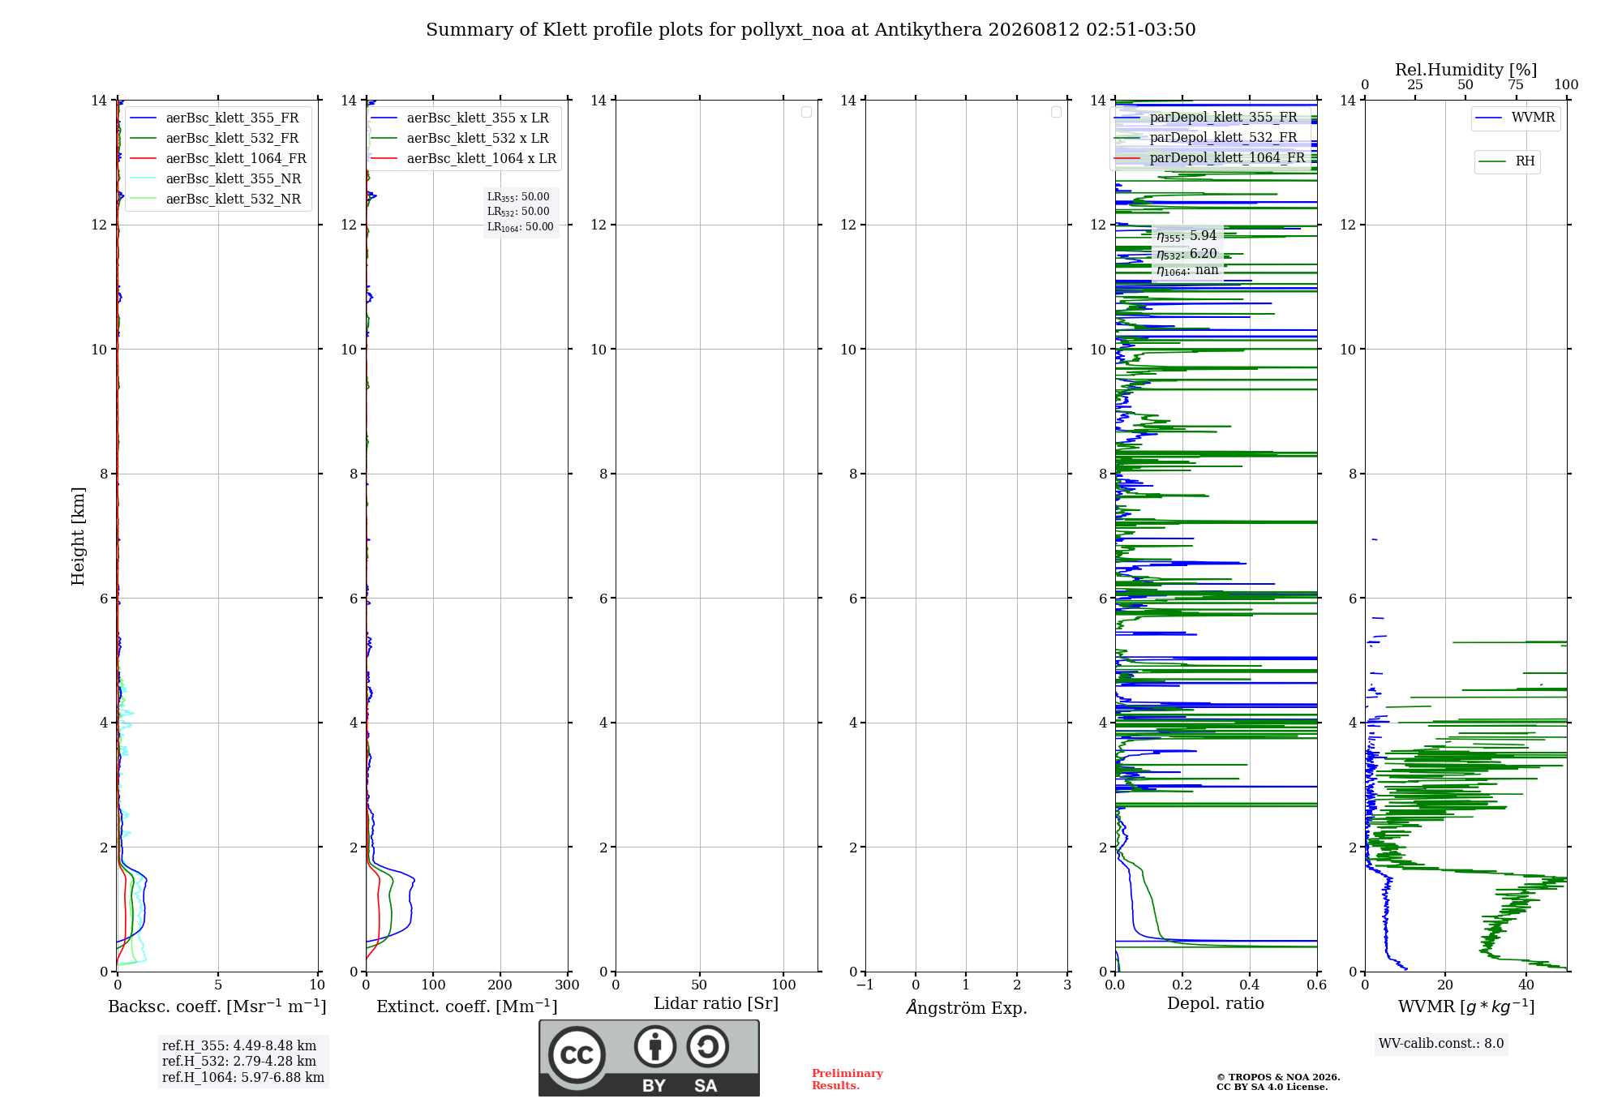Click the "Ångström Exp." axis label
This screenshot has height=1103, width=1622.
[967, 1007]
